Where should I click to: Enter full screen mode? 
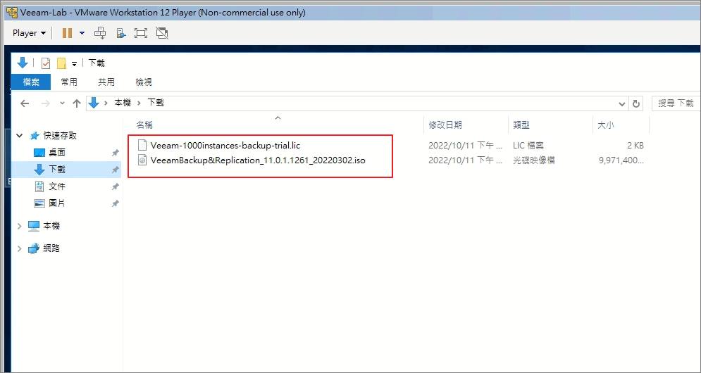(141, 33)
